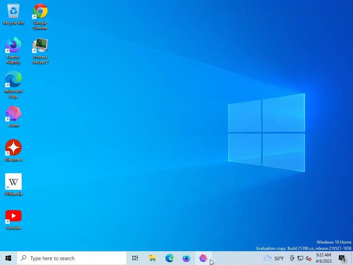Select the Youtube desktop shortcut

(x=13, y=220)
